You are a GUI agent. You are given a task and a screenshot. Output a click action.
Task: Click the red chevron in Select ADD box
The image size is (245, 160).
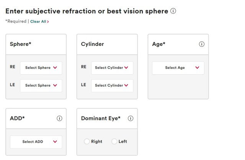55,142
